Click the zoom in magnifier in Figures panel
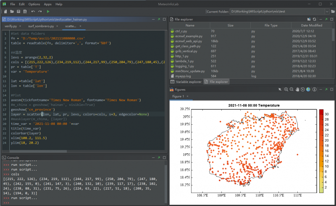The image size is (336, 206). point(286,90)
